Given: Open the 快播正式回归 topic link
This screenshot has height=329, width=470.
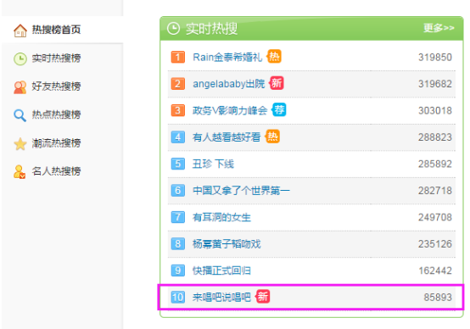Looking at the screenshot, I should (221, 270).
